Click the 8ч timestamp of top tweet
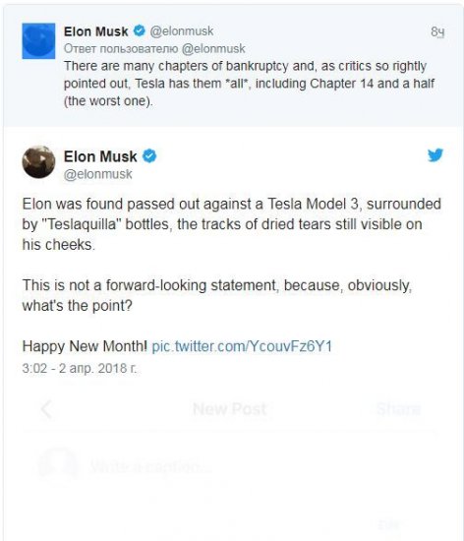The width and height of the screenshot is (464, 541). pyautogui.click(x=437, y=31)
